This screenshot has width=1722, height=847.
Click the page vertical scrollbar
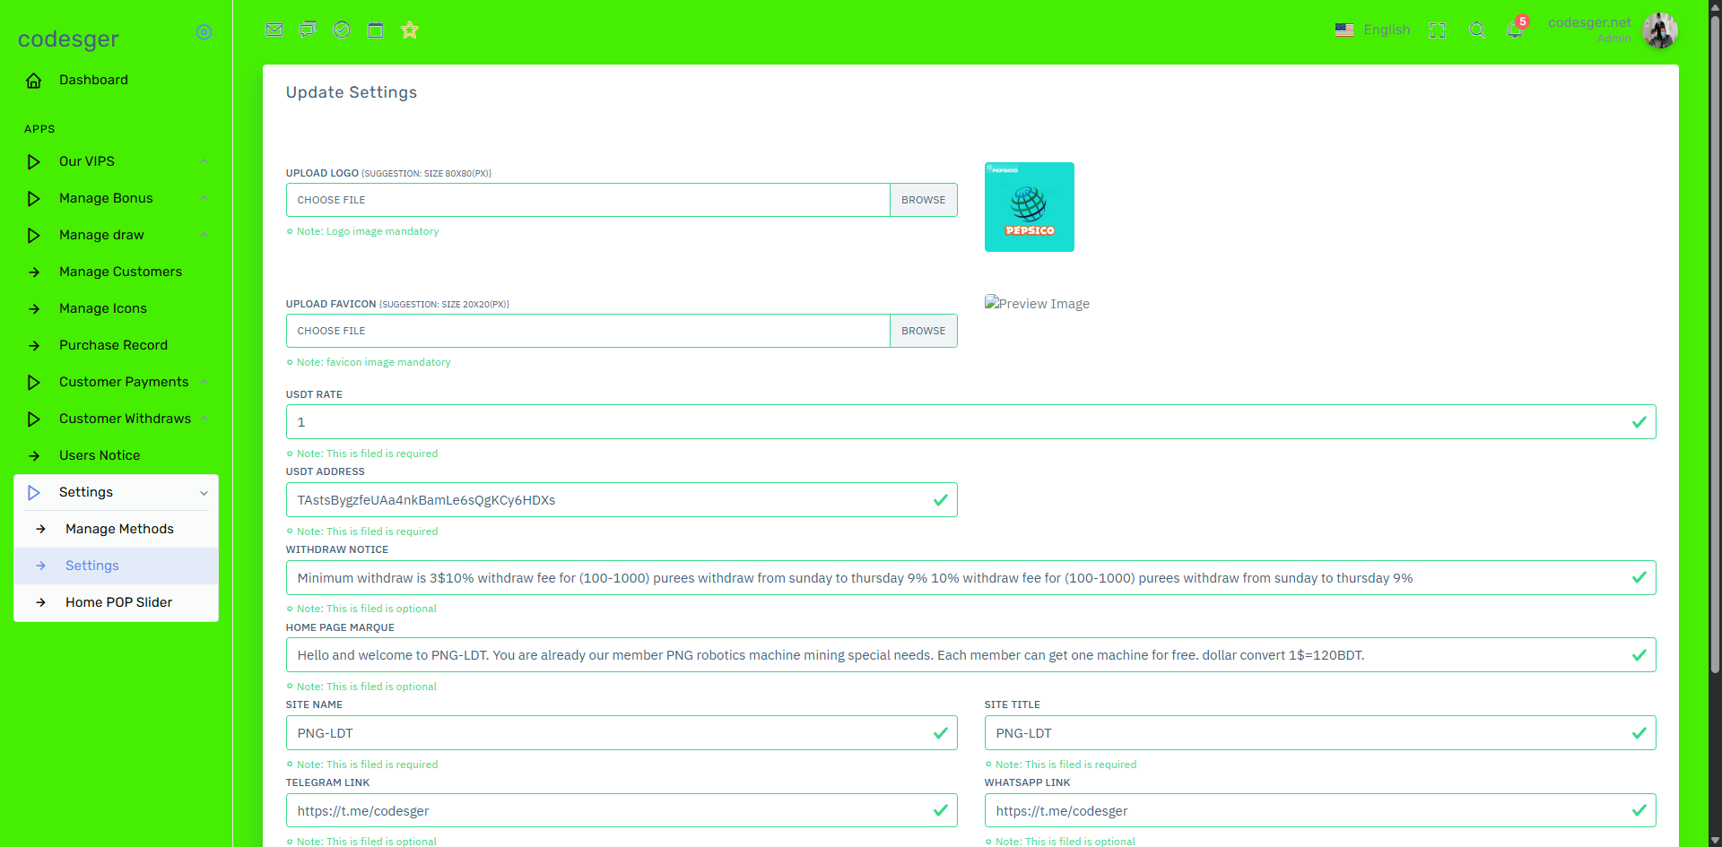[1715, 359]
